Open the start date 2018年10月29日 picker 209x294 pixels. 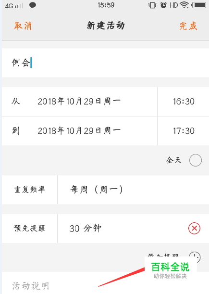point(79,102)
